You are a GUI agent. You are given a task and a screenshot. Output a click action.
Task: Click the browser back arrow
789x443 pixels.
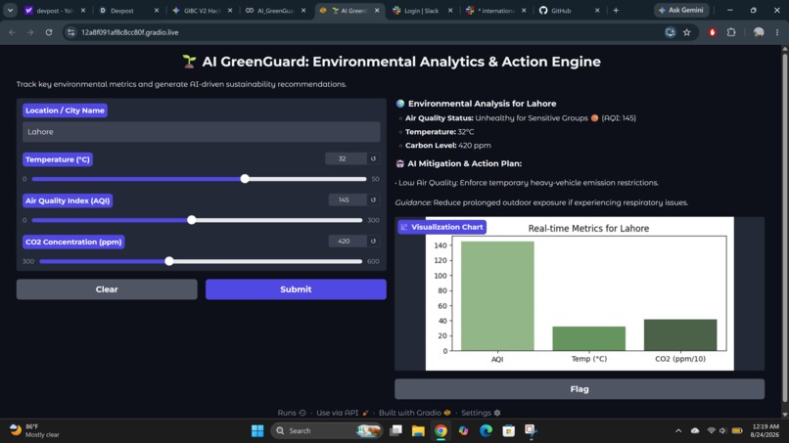coord(12,32)
